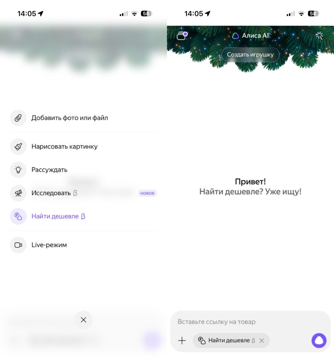
Task: Start Live-режим from the menu
Action: [49, 245]
